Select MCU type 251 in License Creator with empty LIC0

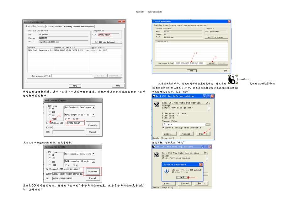point(50,115)
